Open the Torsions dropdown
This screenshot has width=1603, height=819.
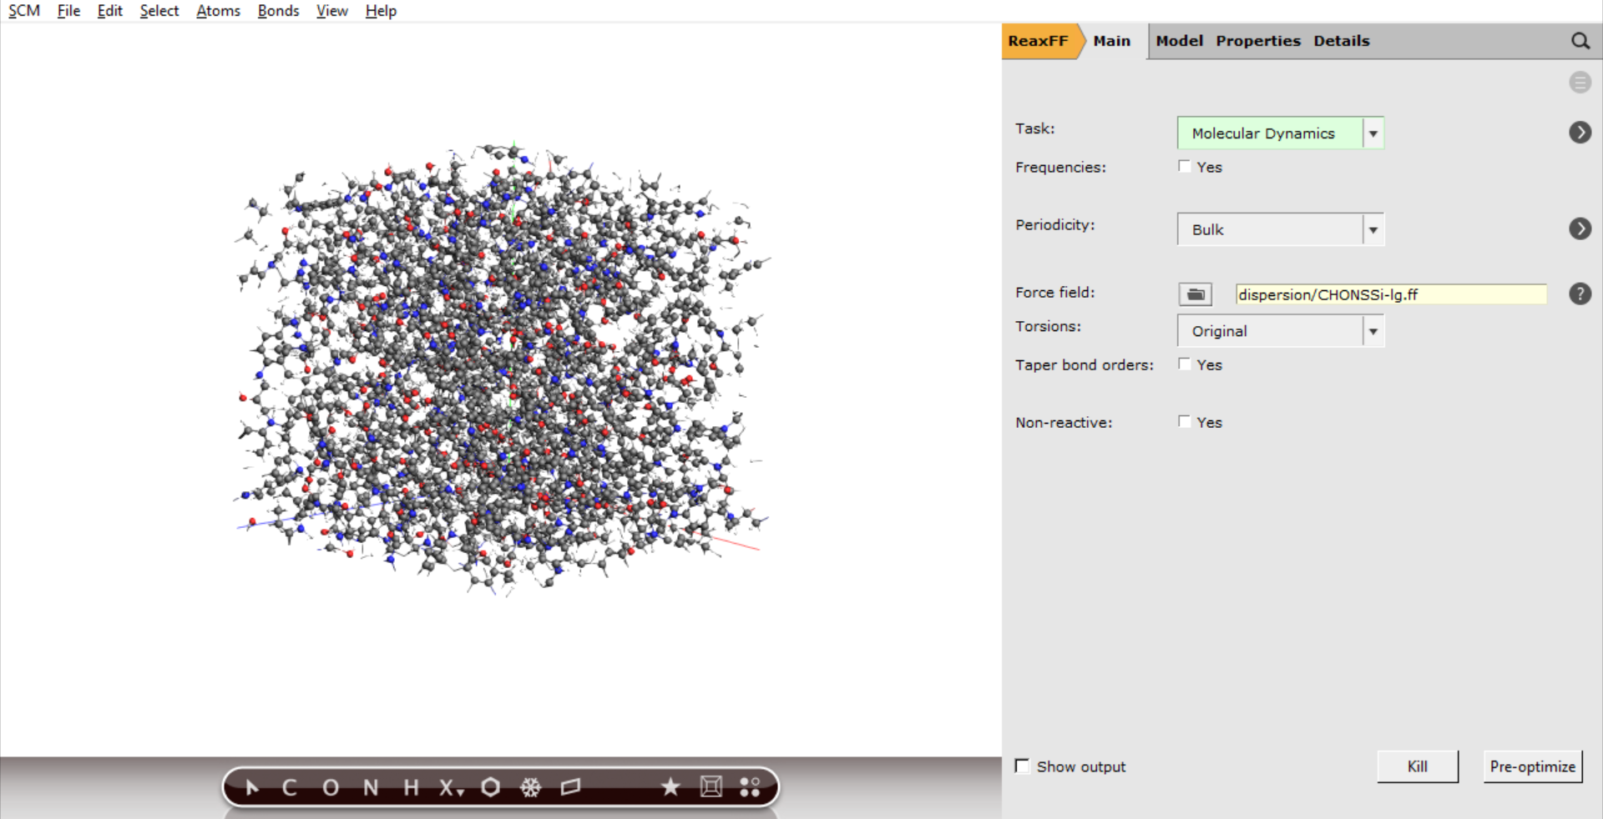1373,330
